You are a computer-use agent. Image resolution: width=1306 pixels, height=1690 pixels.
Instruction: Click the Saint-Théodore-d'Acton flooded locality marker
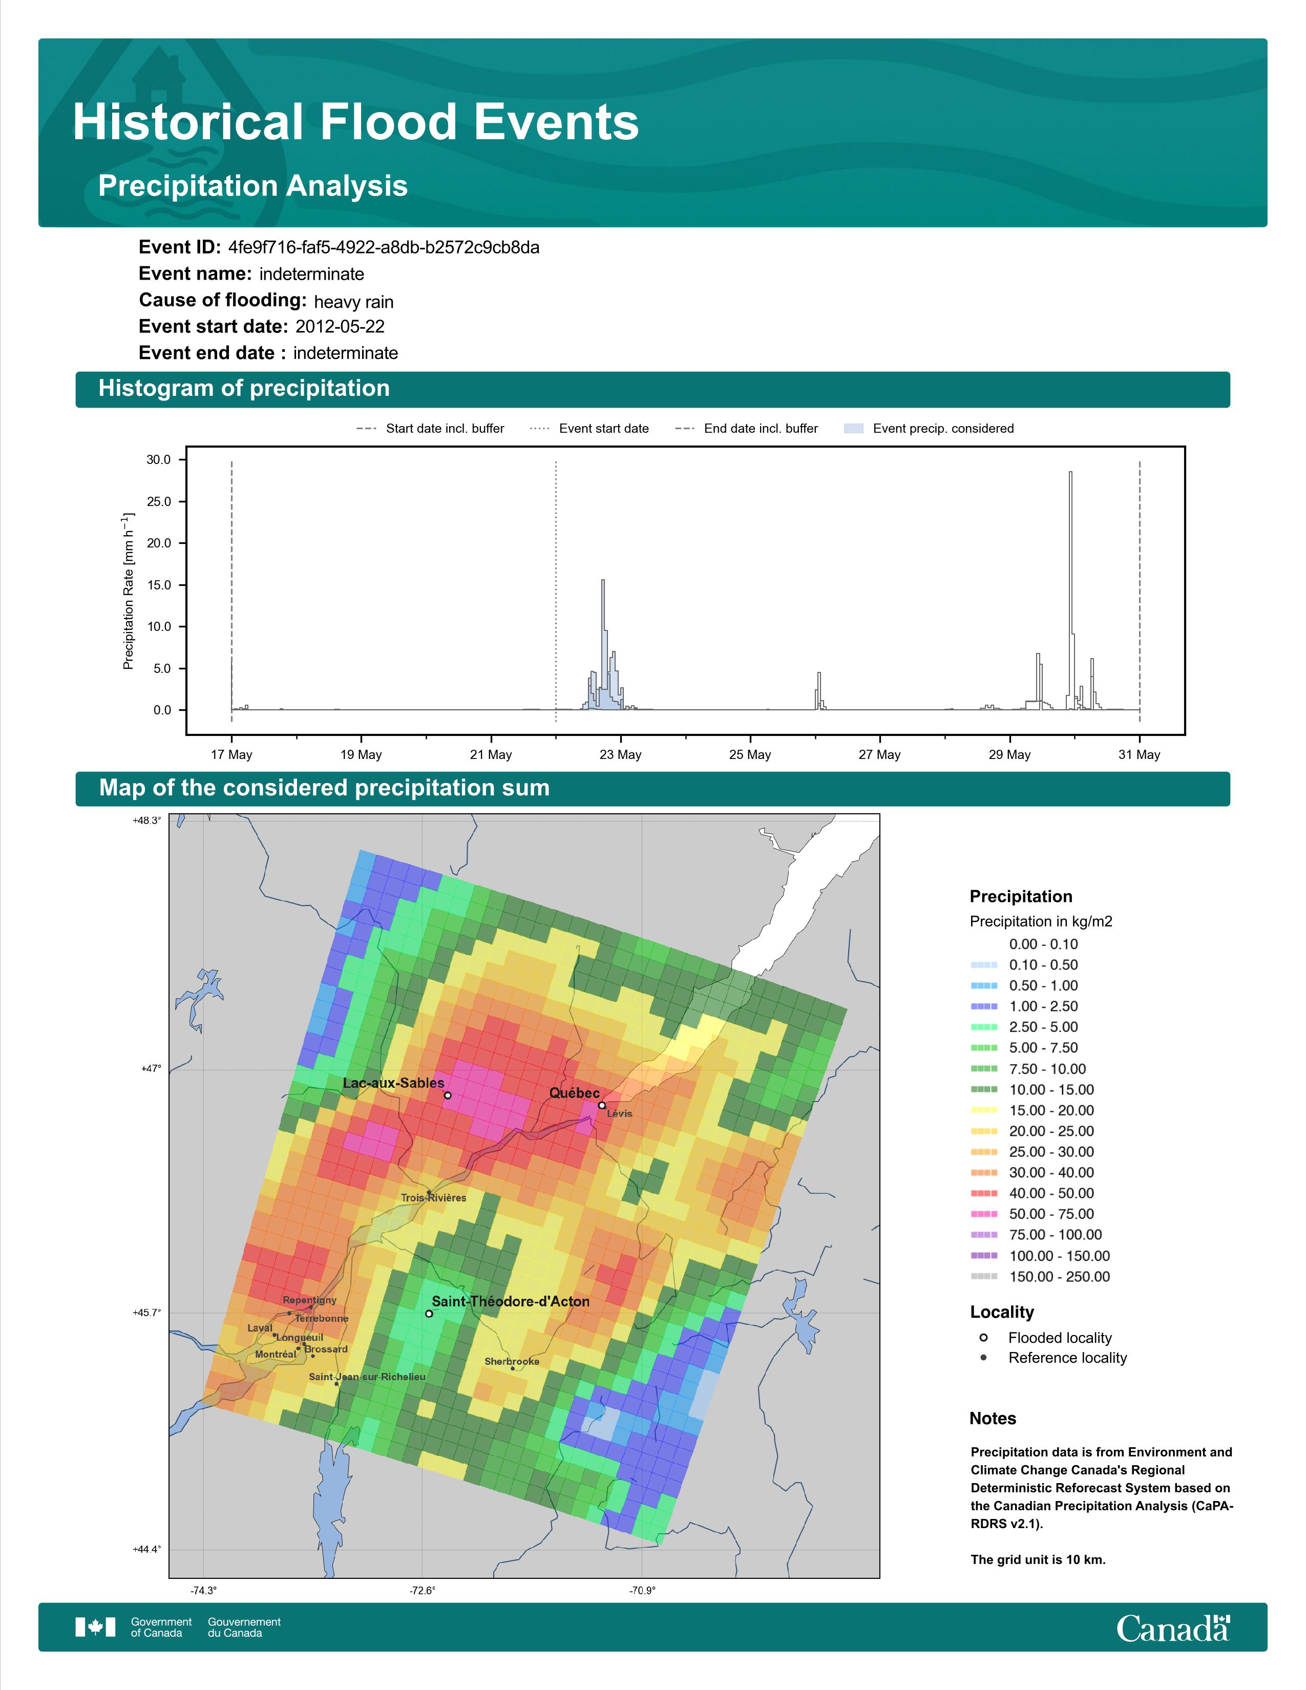pyautogui.click(x=429, y=1314)
